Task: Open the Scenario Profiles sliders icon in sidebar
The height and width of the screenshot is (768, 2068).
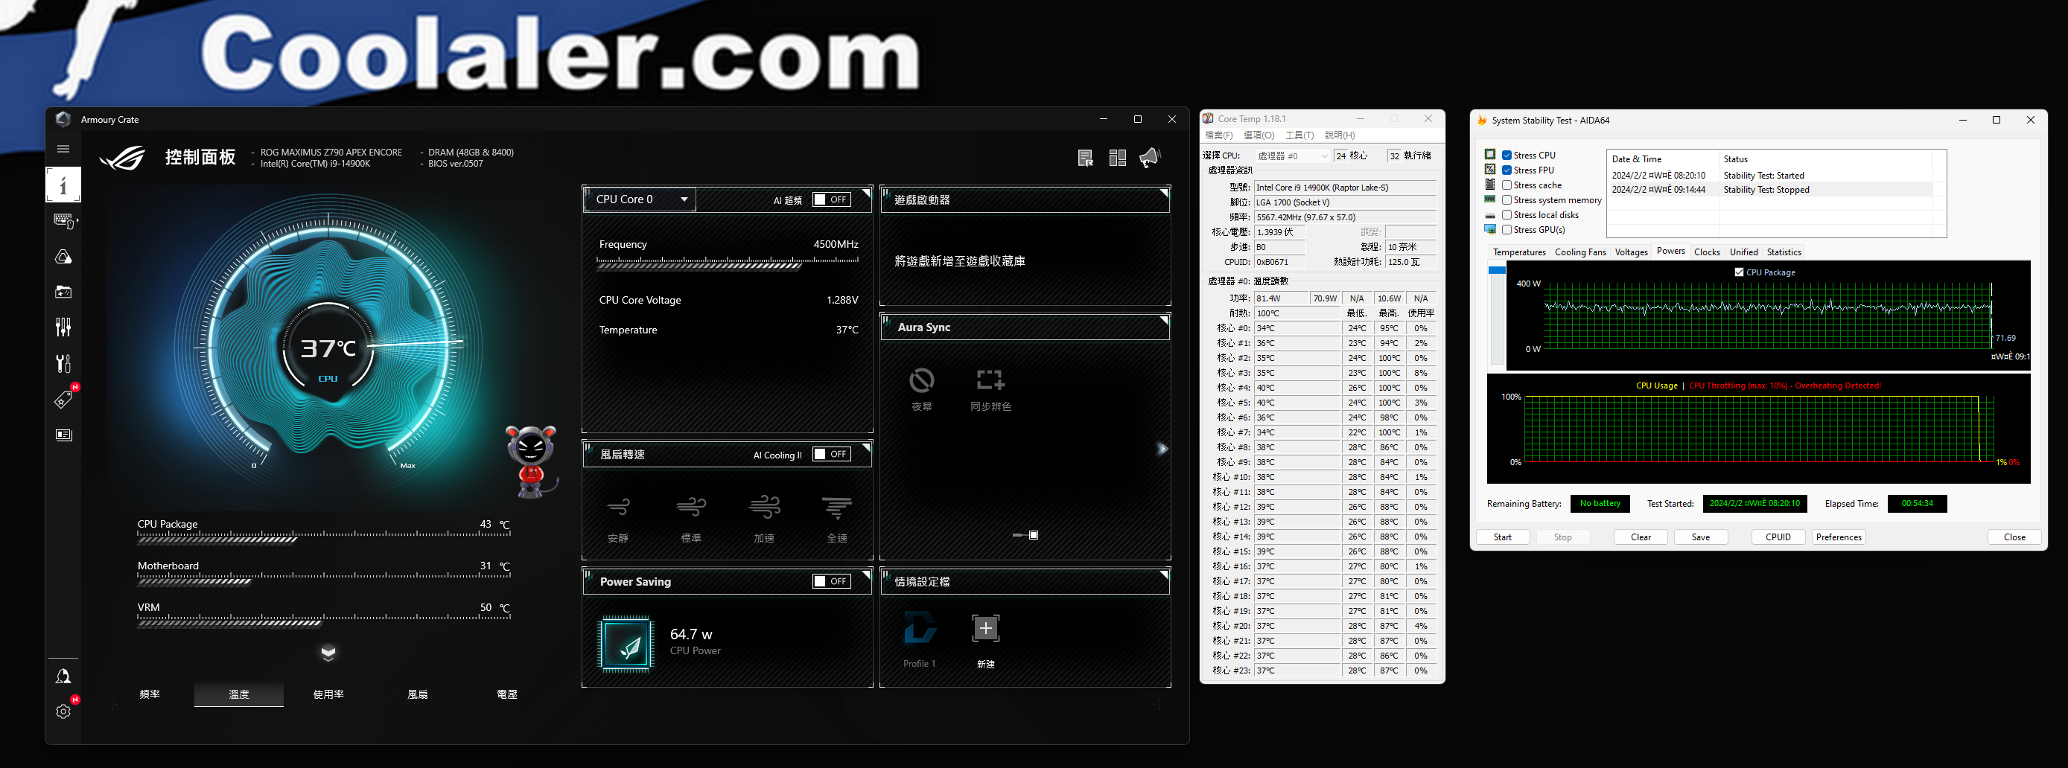Action: coord(63,327)
